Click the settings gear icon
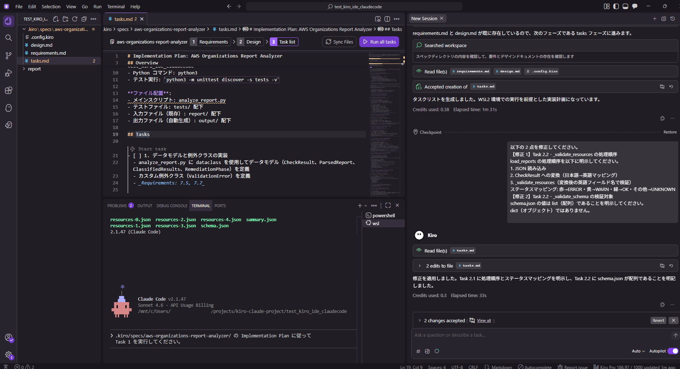 (x=9, y=355)
